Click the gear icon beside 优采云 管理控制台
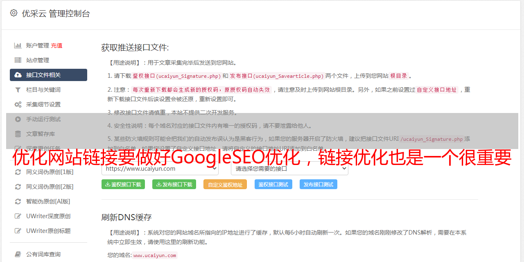Viewport: 524px width, 262px height. coord(14,13)
